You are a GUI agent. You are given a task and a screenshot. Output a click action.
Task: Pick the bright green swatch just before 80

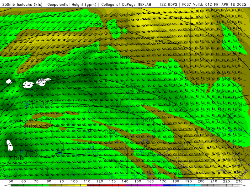coord(46,185)
